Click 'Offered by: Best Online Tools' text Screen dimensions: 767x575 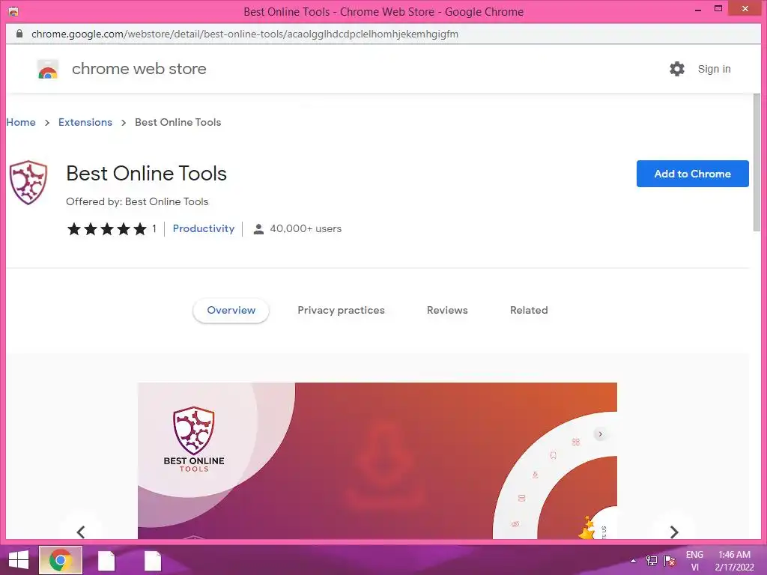137,201
